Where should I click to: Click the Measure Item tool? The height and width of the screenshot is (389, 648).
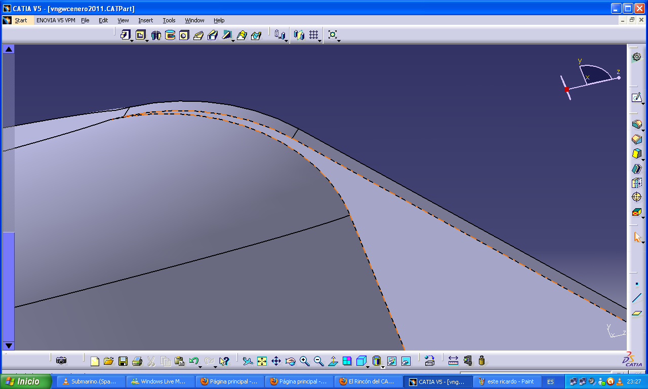467,361
